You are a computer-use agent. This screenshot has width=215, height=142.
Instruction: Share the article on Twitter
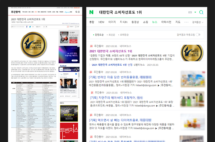pos(30,27)
